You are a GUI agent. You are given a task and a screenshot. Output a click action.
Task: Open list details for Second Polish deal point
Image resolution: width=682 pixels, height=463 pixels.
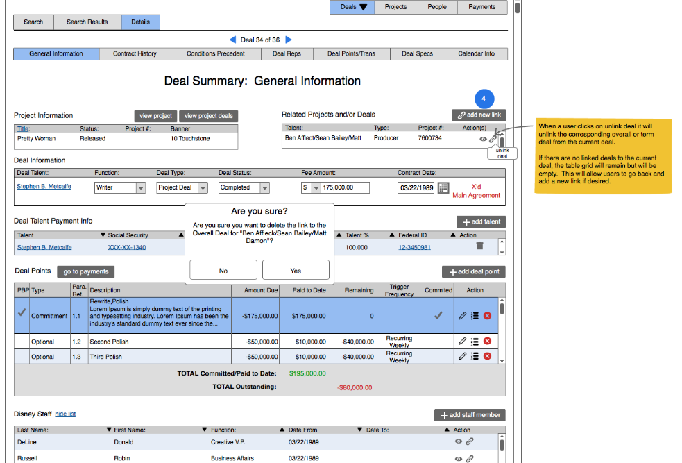[475, 342]
